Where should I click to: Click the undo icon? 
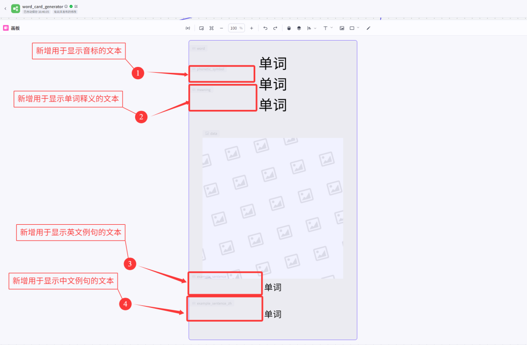pos(265,28)
